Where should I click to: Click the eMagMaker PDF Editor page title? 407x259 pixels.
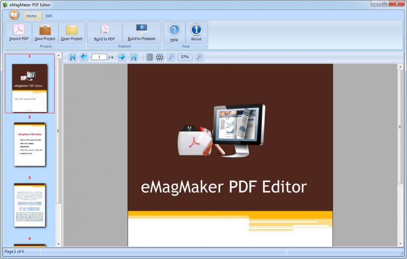(x=224, y=187)
